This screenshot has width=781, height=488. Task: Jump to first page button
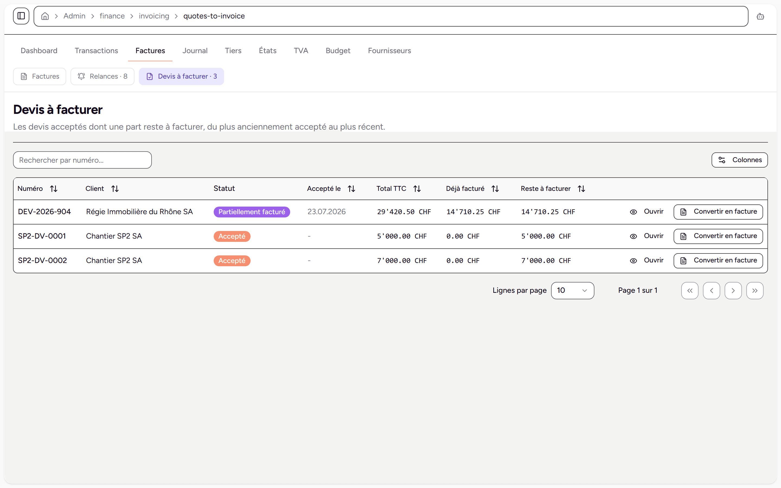690,290
